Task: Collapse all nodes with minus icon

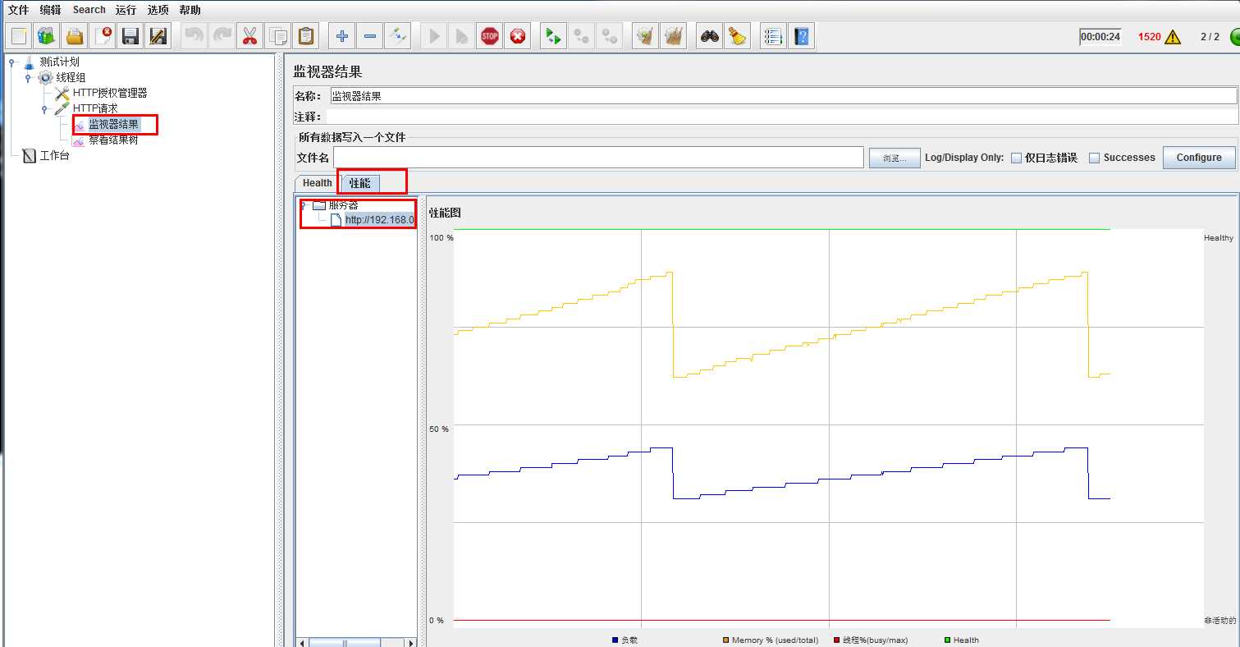Action: 370,36
